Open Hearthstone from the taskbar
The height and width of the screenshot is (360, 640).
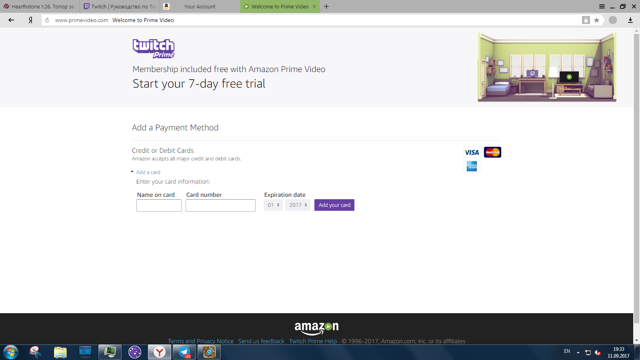point(209,352)
